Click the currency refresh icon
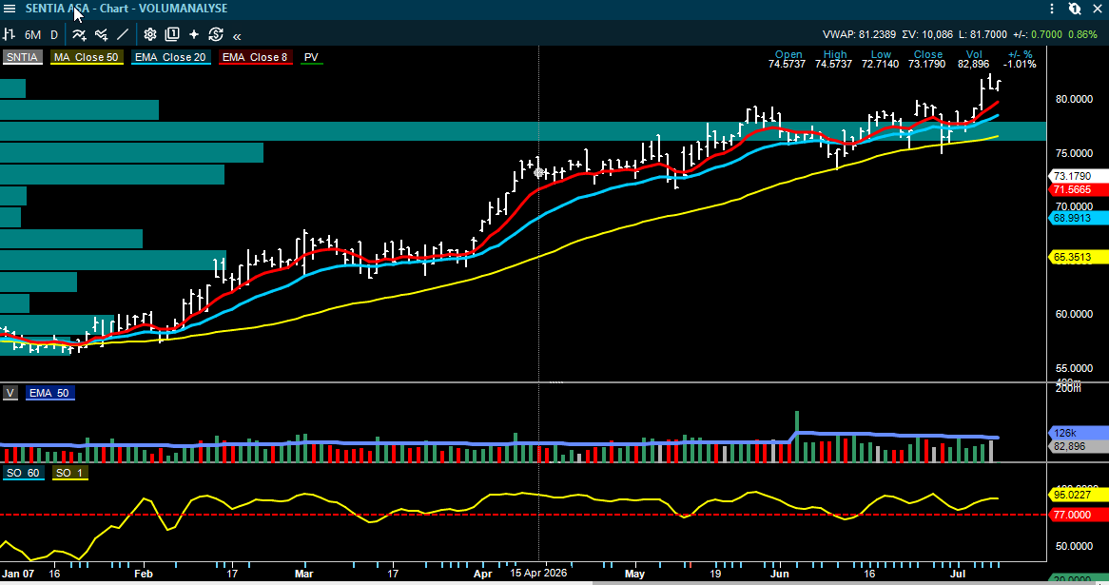This screenshot has height=585, width=1109. [216, 34]
